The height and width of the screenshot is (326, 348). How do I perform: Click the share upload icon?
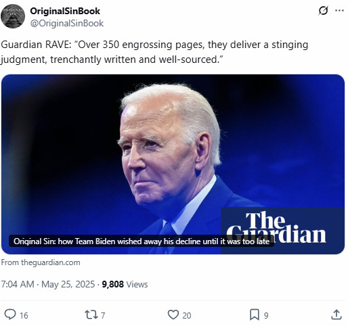(336, 315)
